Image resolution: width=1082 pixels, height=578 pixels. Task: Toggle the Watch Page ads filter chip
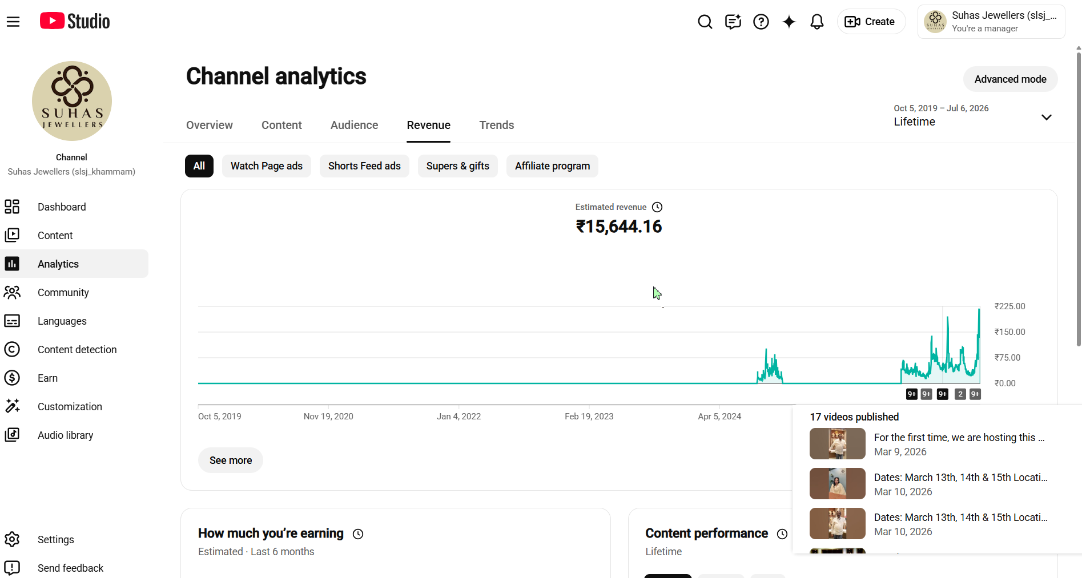(267, 166)
